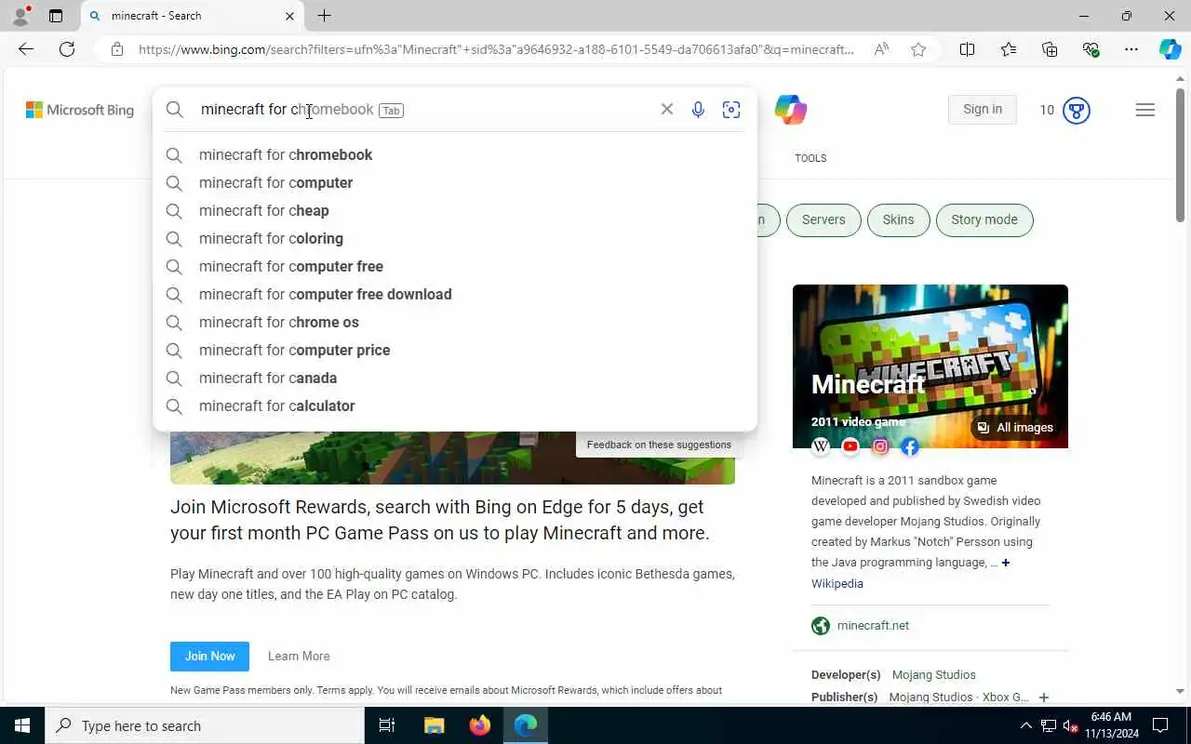Image resolution: width=1191 pixels, height=744 pixels.
Task: Open Edge profile avatar
Action: [x=20, y=16]
